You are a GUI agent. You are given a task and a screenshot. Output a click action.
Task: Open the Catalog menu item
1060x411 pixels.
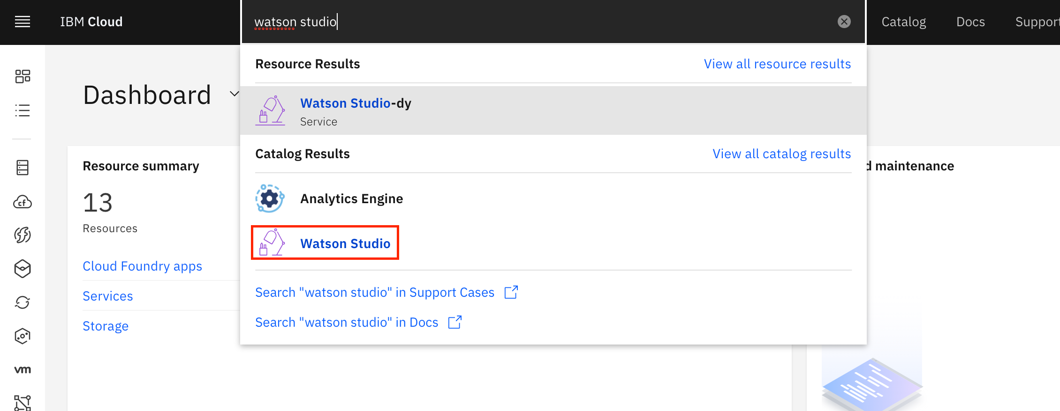(903, 22)
